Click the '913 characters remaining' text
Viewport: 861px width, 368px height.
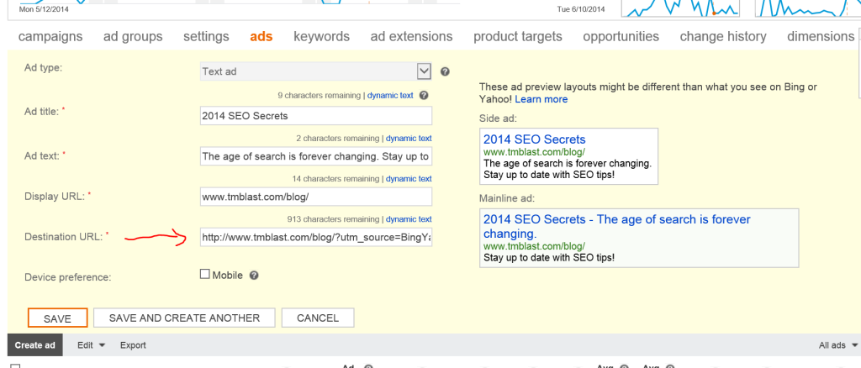click(333, 219)
